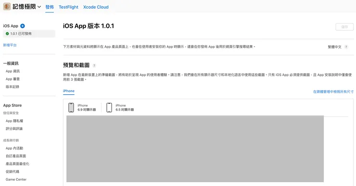Click the gray screenshot preview area
Viewport: 356px width, 186px height.
pos(195,149)
